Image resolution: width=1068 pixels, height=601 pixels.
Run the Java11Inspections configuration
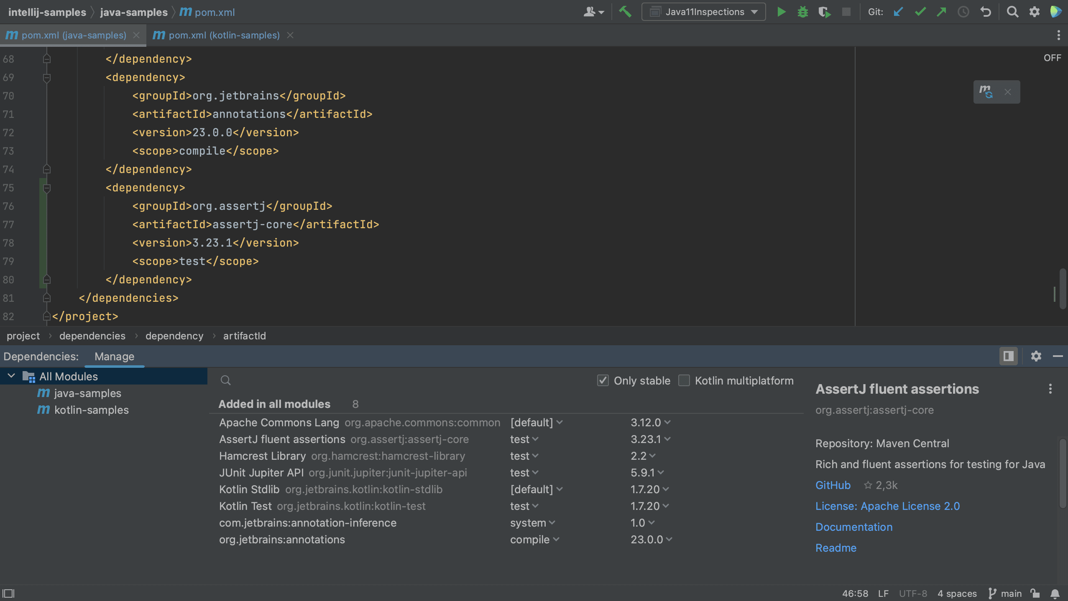click(781, 12)
